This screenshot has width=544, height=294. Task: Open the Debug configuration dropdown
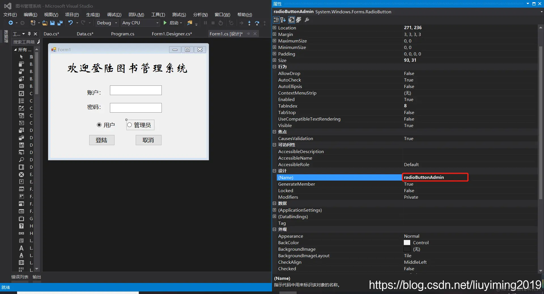click(116, 23)
